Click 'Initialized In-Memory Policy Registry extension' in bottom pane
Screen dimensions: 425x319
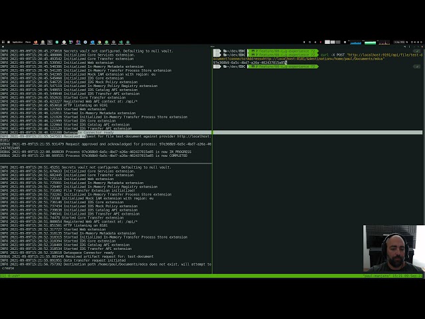tap(78, 187)
